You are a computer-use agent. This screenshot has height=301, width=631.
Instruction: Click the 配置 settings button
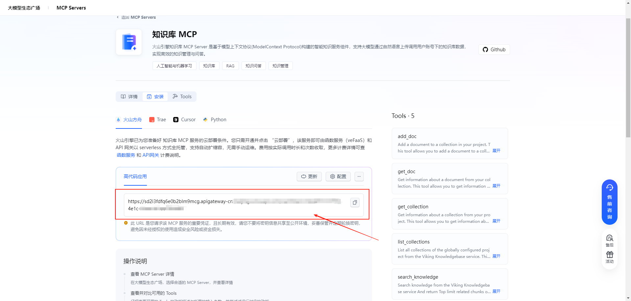[x=338, y=176]
